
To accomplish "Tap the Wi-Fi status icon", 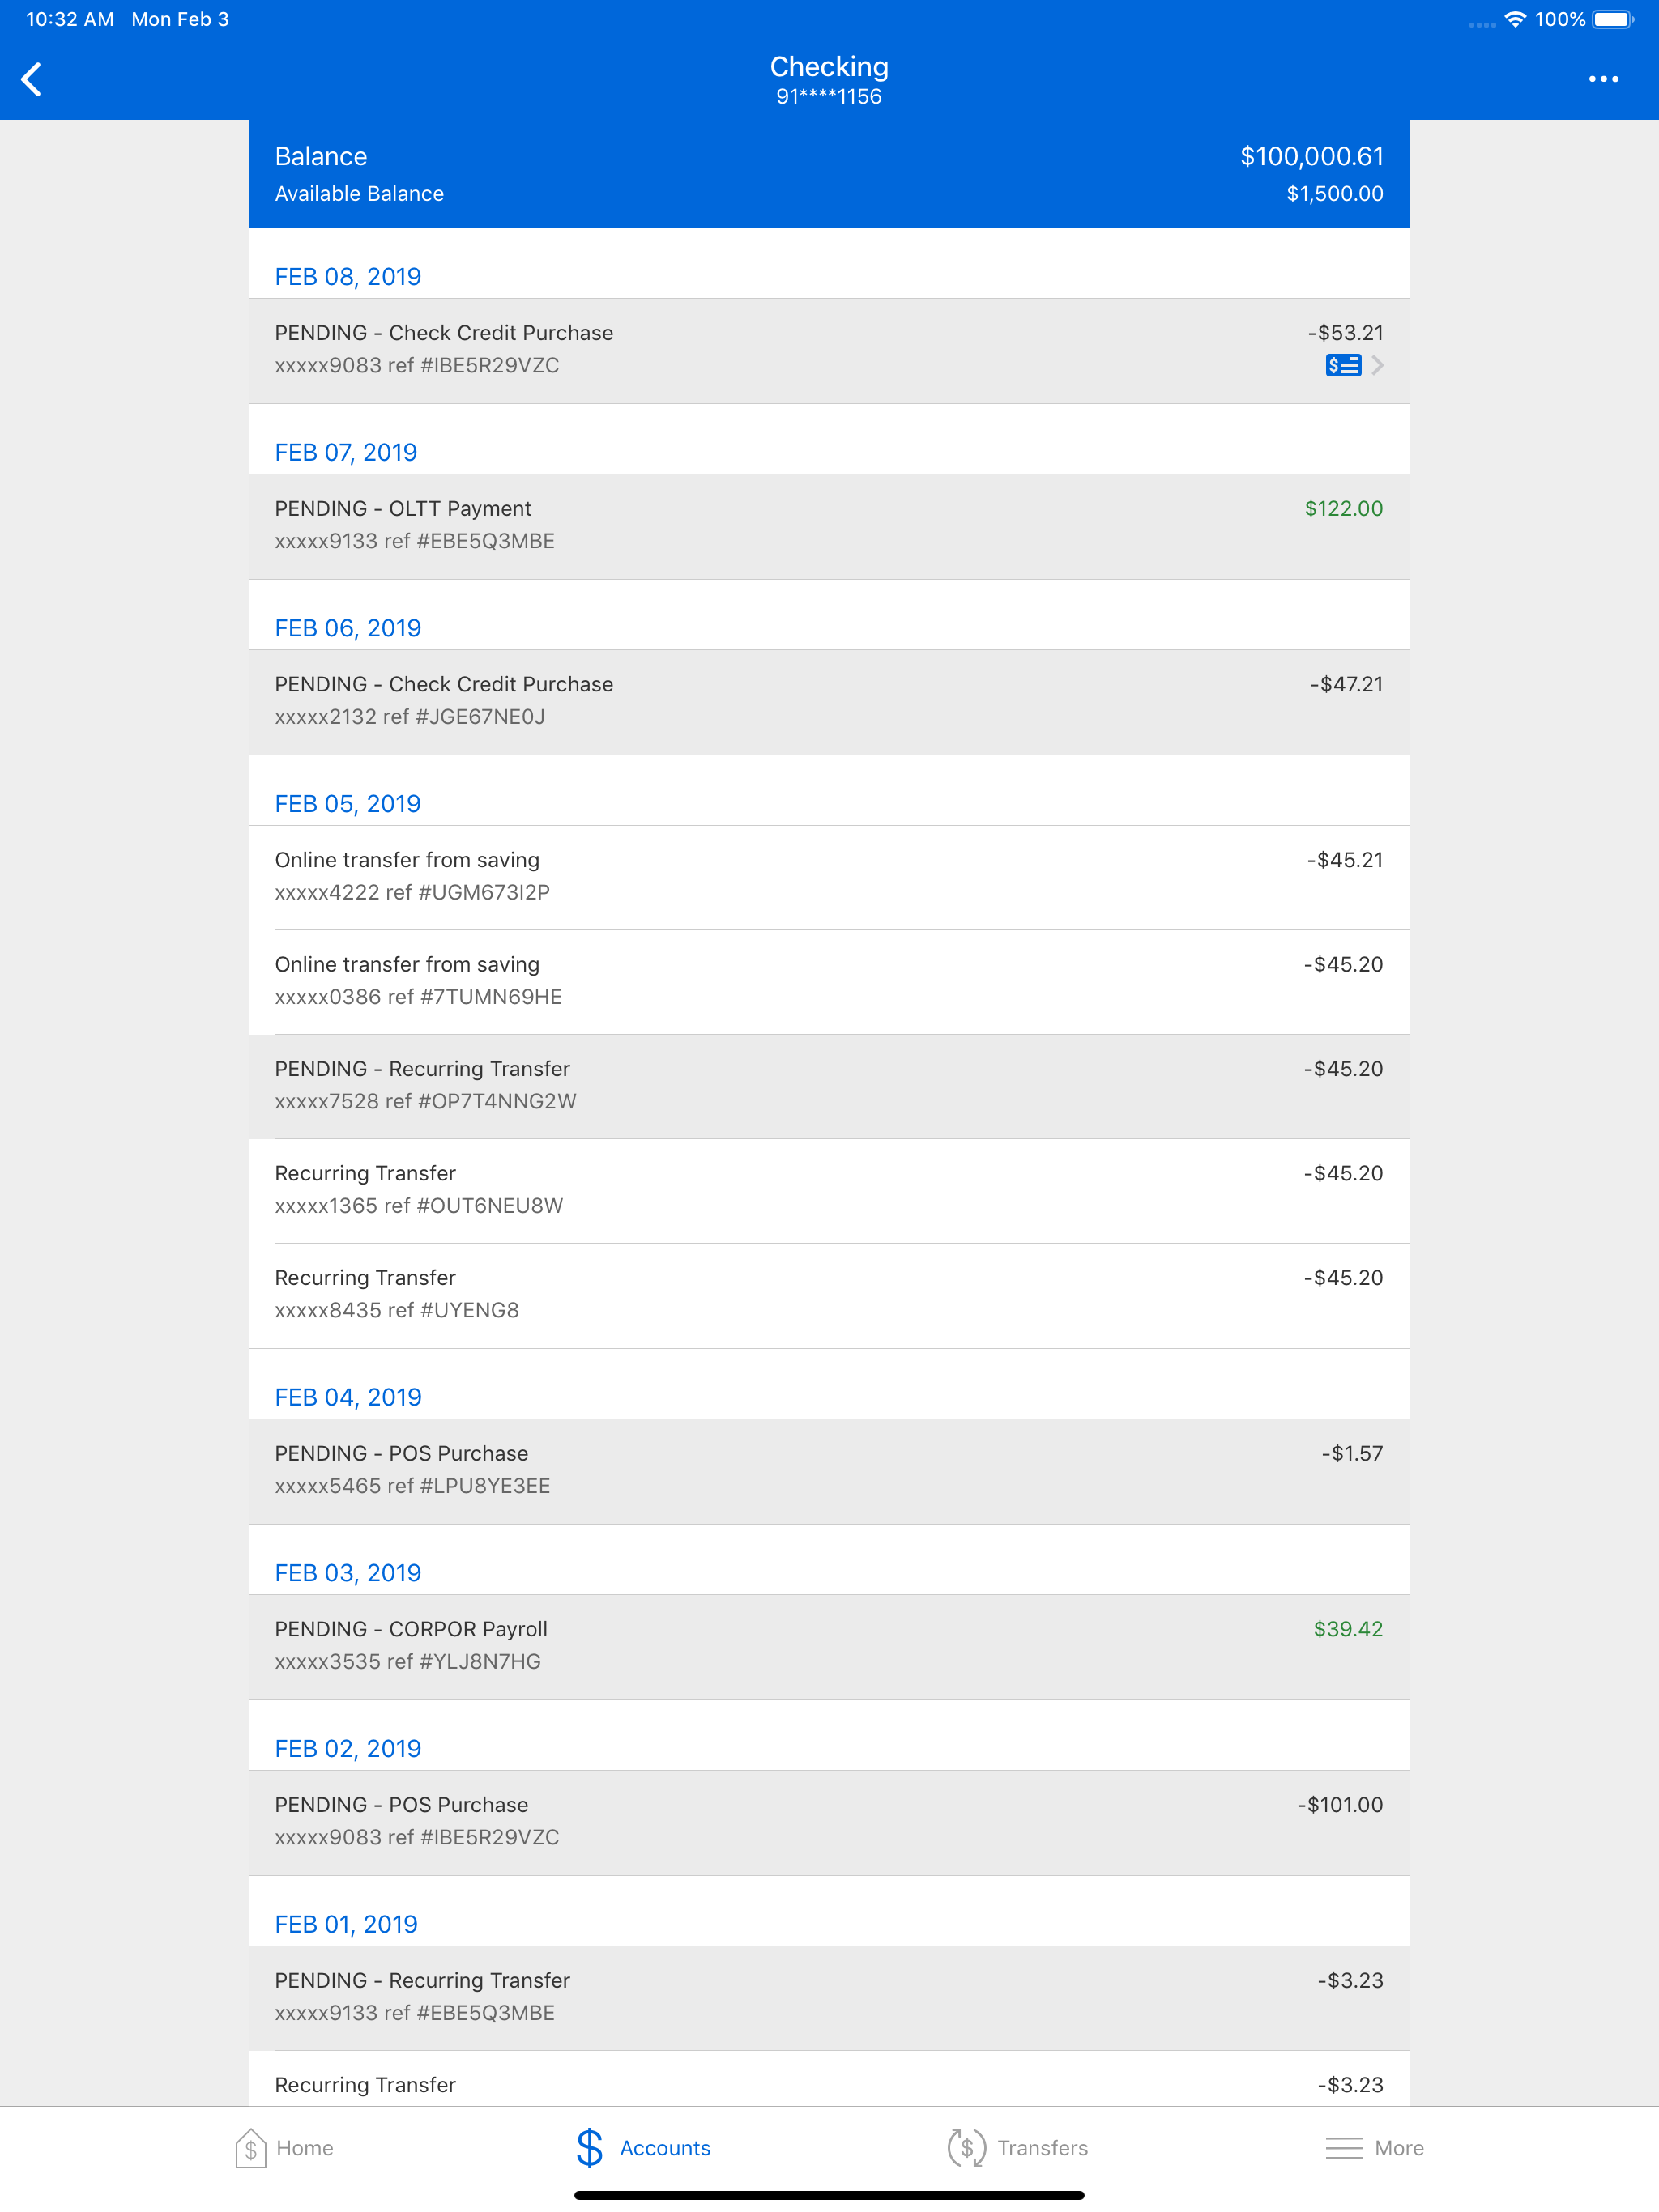I will tap(1515, 19).
